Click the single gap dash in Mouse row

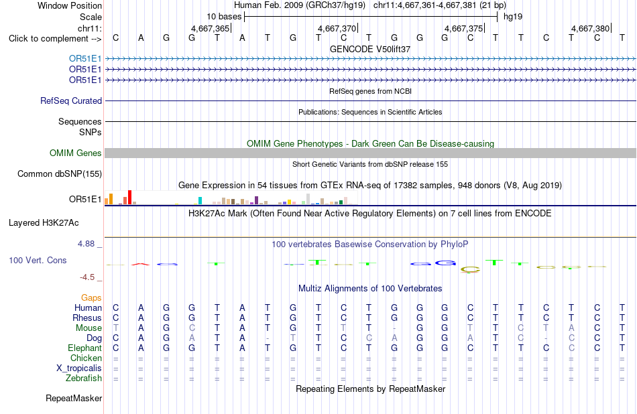[x=394, y=328]
